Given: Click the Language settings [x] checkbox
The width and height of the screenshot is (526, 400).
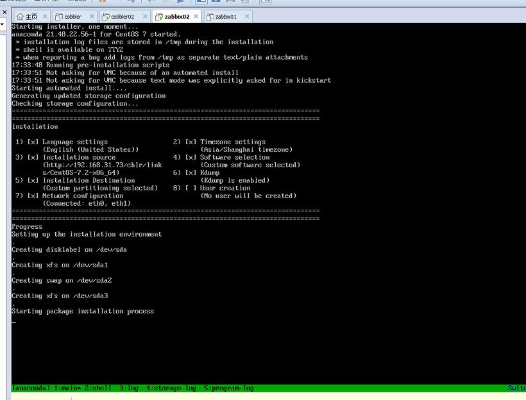Looking at the screenshot, I should (x=33, y=142).
